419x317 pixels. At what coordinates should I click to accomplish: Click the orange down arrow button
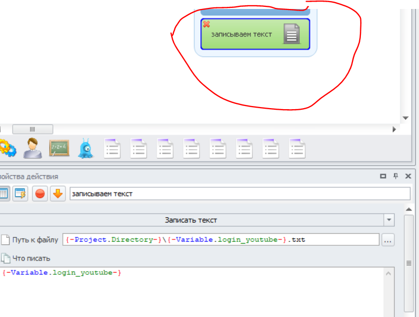pos(58,194)
